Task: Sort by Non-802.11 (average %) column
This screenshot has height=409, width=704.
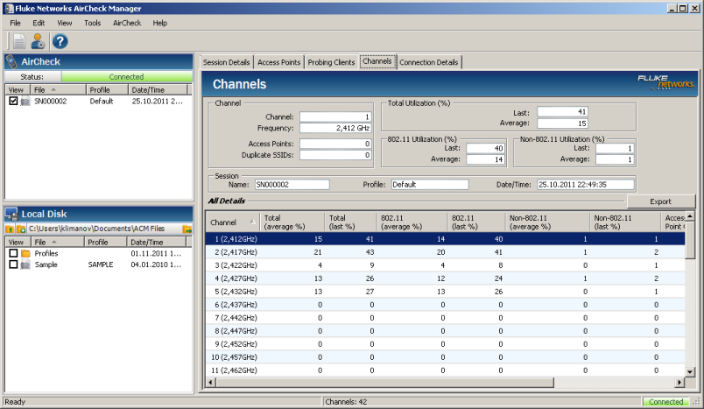Action: click(547, 222)
